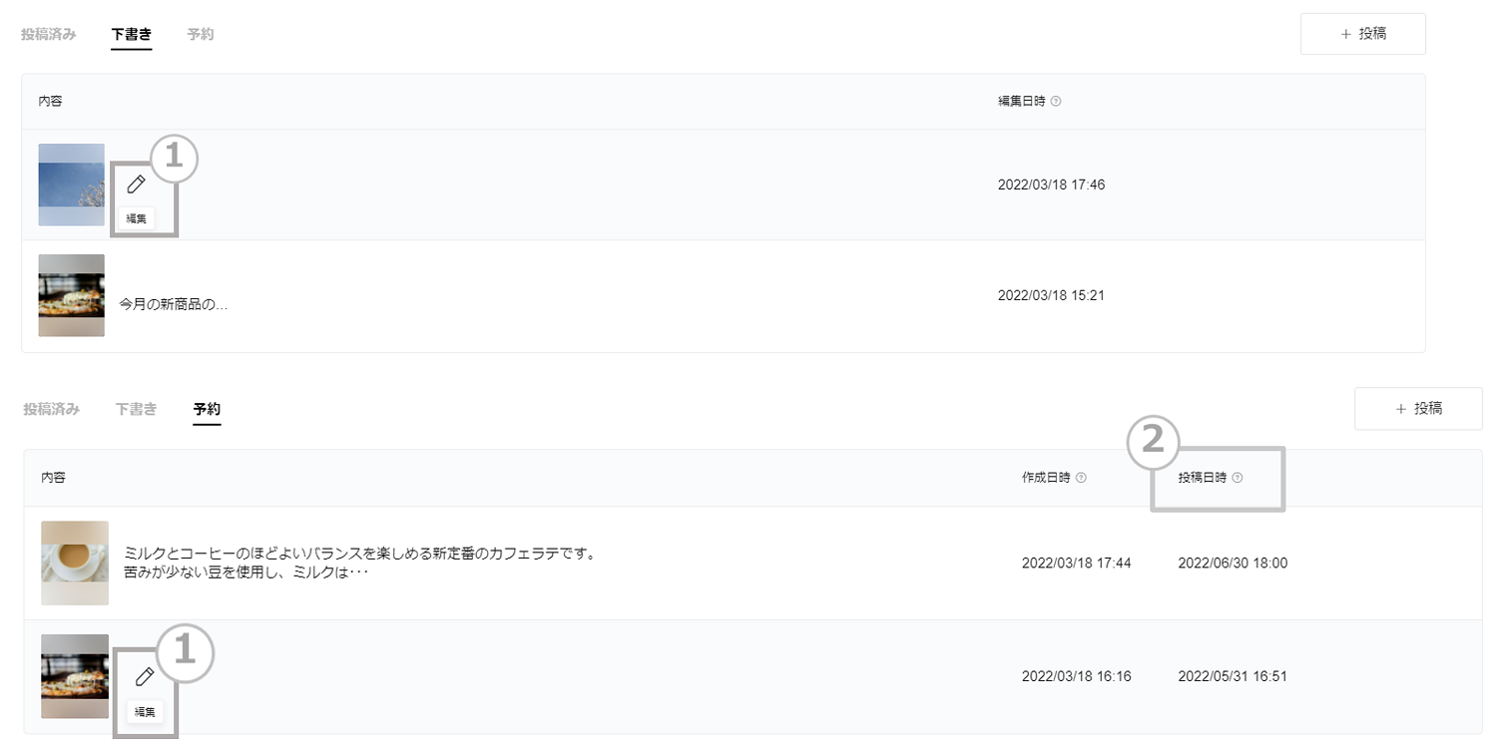
Task: Click the help icon next to 作成日時
Action: pos(1082,478)
